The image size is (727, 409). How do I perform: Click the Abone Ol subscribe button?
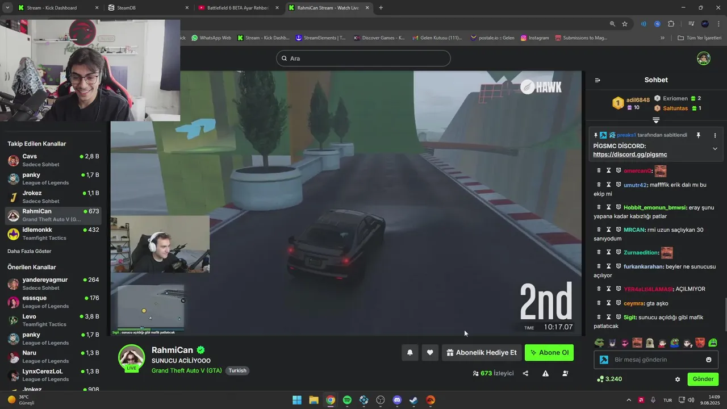coord(549,353)
